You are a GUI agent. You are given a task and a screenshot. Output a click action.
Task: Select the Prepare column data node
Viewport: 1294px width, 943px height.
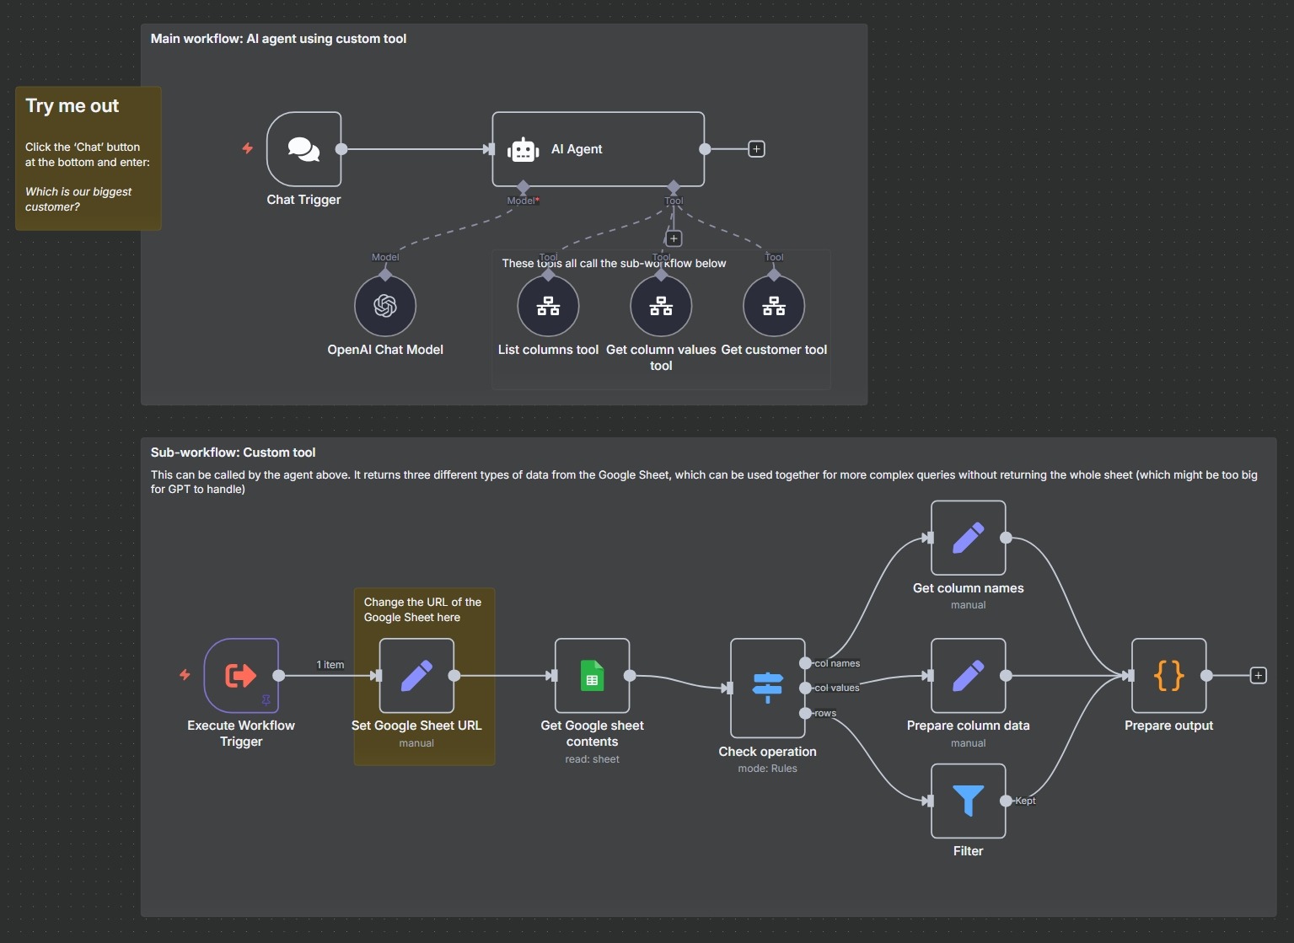[x=968, y=676]
